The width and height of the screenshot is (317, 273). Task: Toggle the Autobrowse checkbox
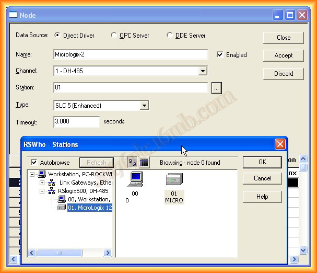click(34, 163)
